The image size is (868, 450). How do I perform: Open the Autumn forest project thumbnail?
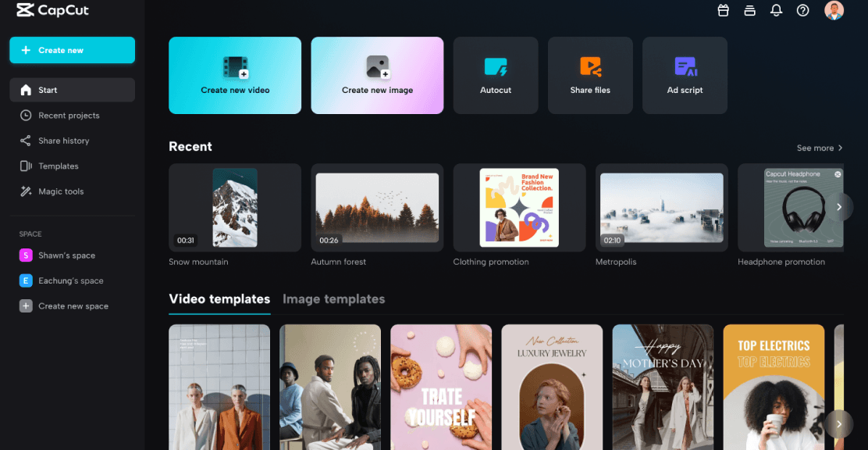pyautogui.click(x=377, y=208)
